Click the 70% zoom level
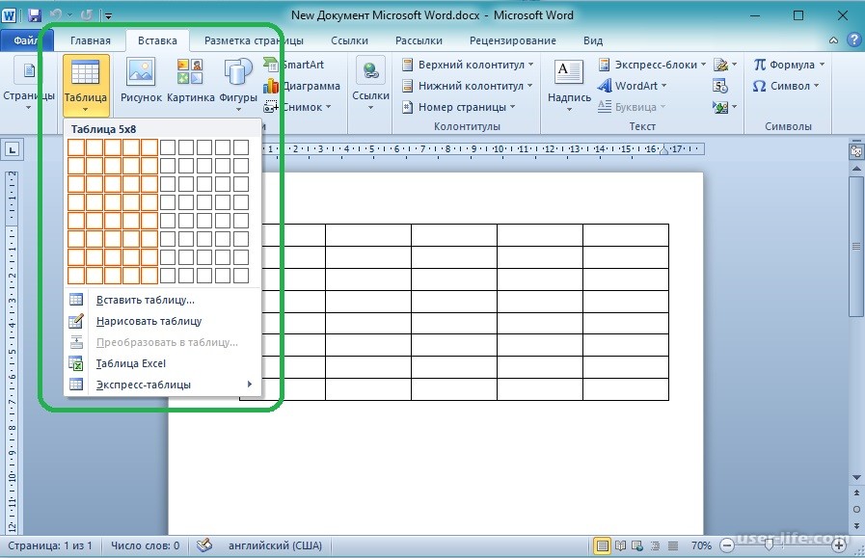The image size is (865, 558). [701, 545]
